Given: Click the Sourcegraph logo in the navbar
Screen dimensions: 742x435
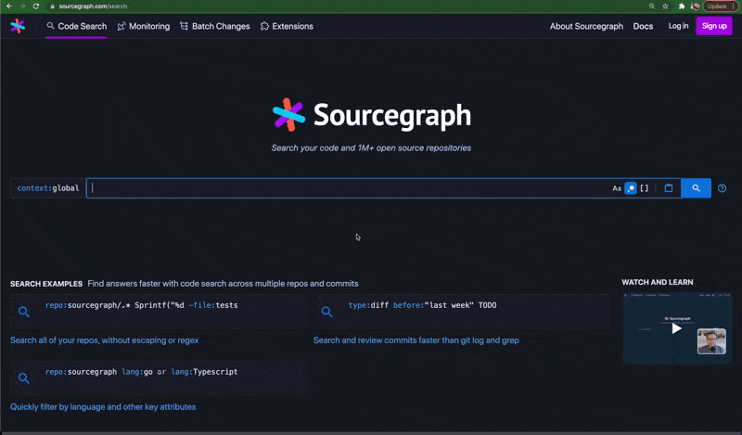Looking at the screenshot, I should [18, 26].
